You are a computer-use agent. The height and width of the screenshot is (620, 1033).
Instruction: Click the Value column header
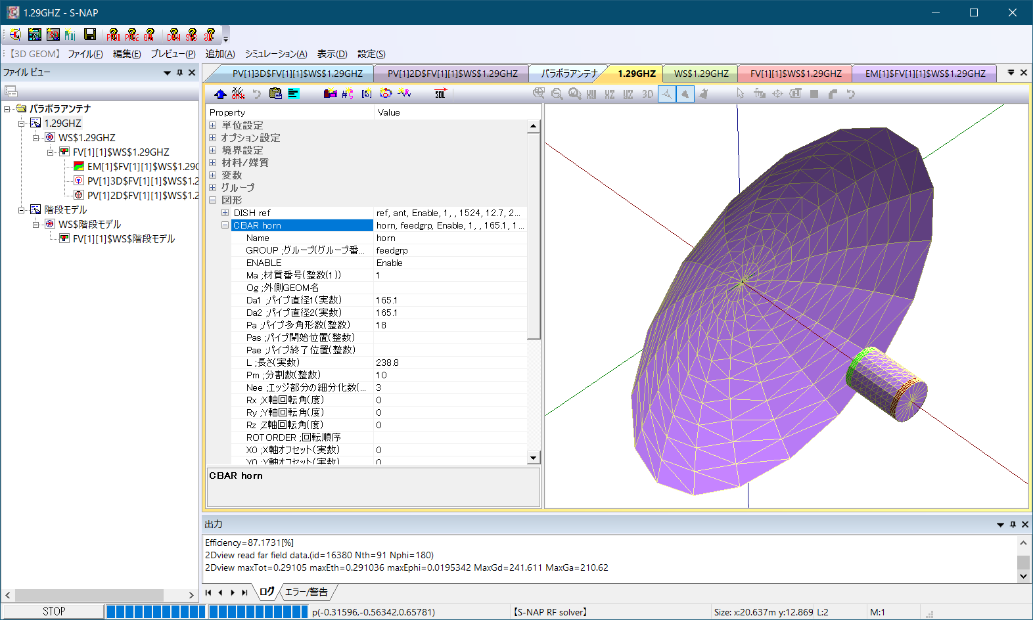457,112
